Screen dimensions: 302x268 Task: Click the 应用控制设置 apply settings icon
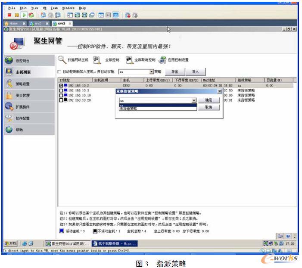[x=162, y=60]
